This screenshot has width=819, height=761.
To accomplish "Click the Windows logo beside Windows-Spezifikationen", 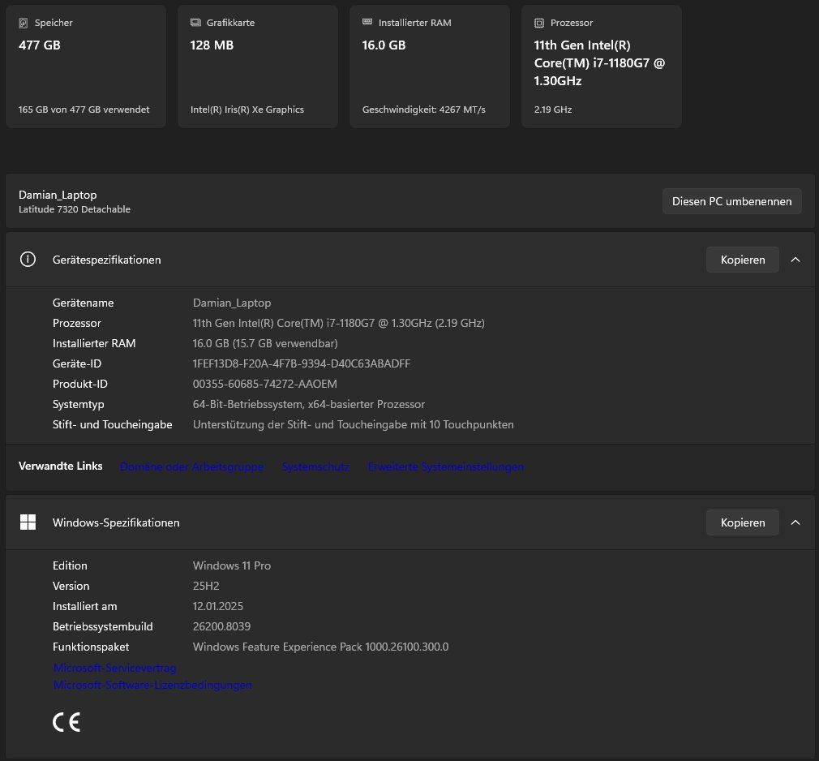I will 28,522.
